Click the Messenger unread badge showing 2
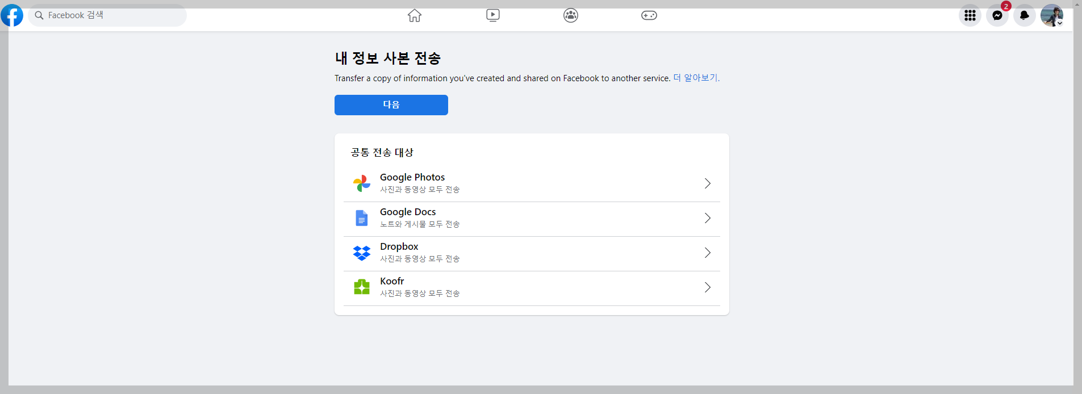The image size is (1082, 394). [x=1006, y=6]
